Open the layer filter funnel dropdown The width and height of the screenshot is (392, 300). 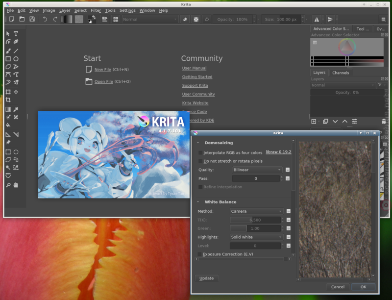coord(381,85)
